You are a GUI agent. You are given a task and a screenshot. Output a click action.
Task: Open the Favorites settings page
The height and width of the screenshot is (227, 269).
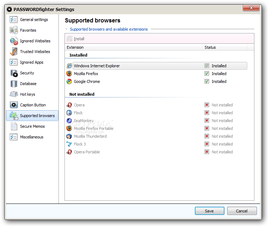click(32, 30)
